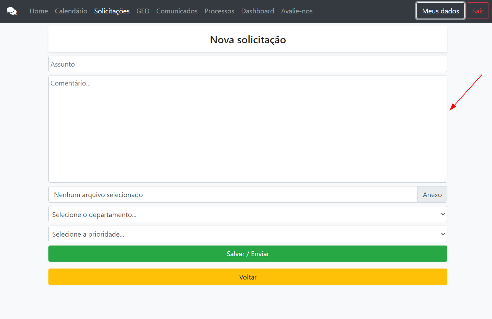Focus the Assunto input field
492x319 pixels.
248,64
